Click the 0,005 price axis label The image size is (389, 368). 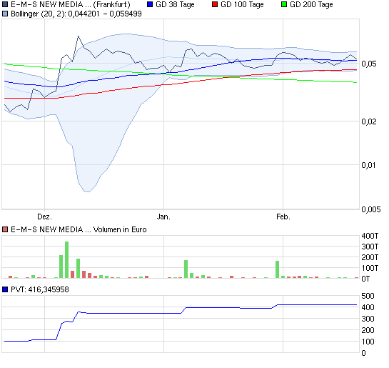[371, 209]
